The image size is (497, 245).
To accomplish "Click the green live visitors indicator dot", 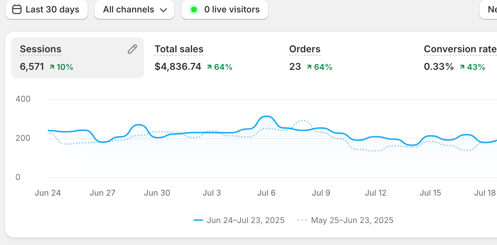I will [194, 10].
